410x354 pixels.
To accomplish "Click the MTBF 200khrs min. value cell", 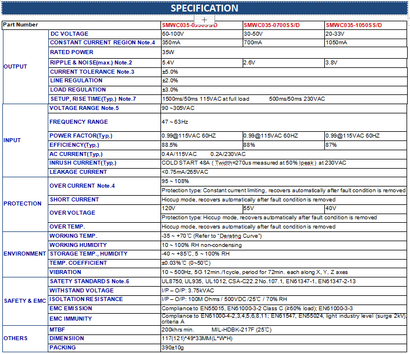I will pos(178,329).
